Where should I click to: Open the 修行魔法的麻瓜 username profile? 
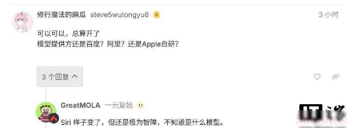(x=62, y=15)
